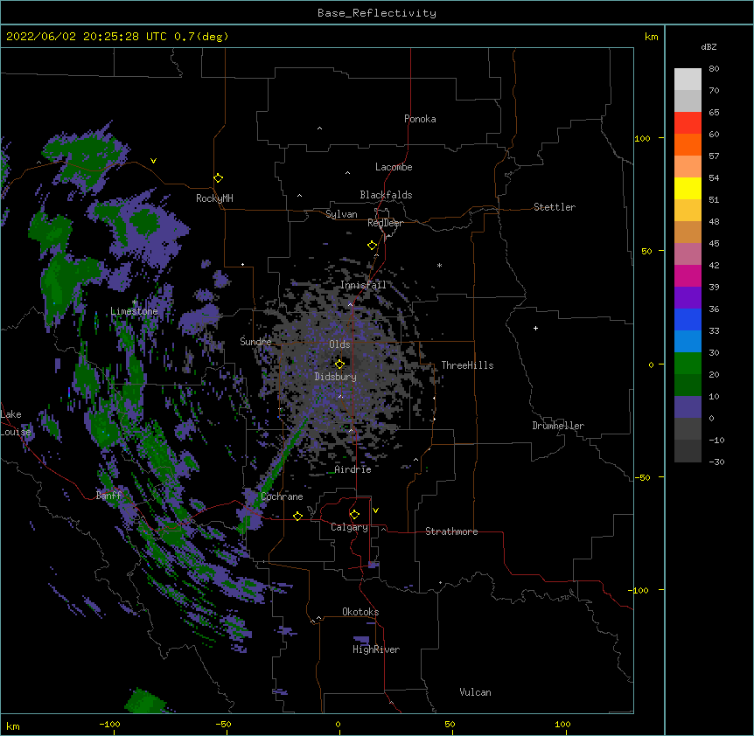The width and height of the screenshot is (754, 736).
Task: Click the yellow diamond marker above RockyMH
Action: pos(219,178)
